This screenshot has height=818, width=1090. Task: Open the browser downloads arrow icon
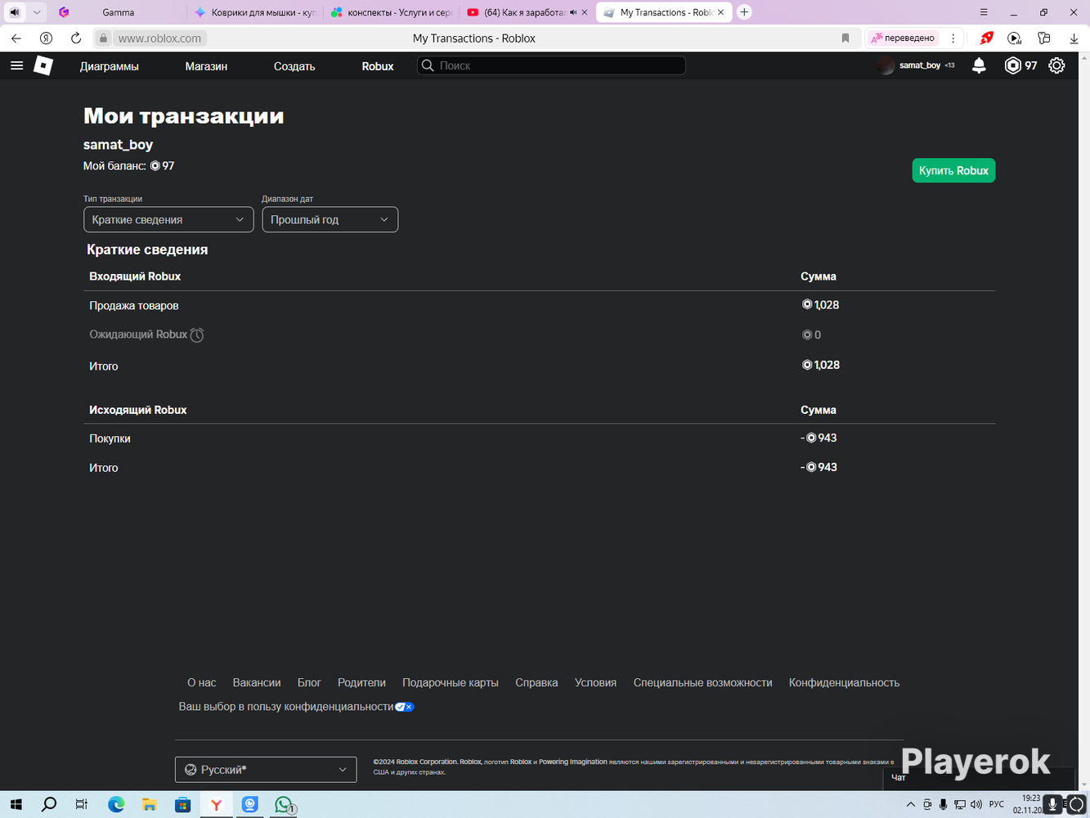point(1074,38)
